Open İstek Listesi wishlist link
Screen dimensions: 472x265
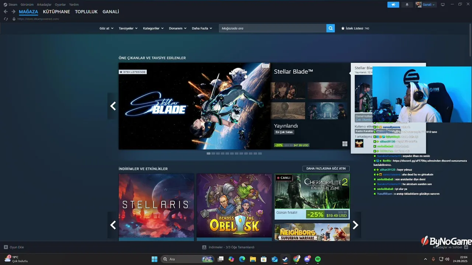click(355, 28)
